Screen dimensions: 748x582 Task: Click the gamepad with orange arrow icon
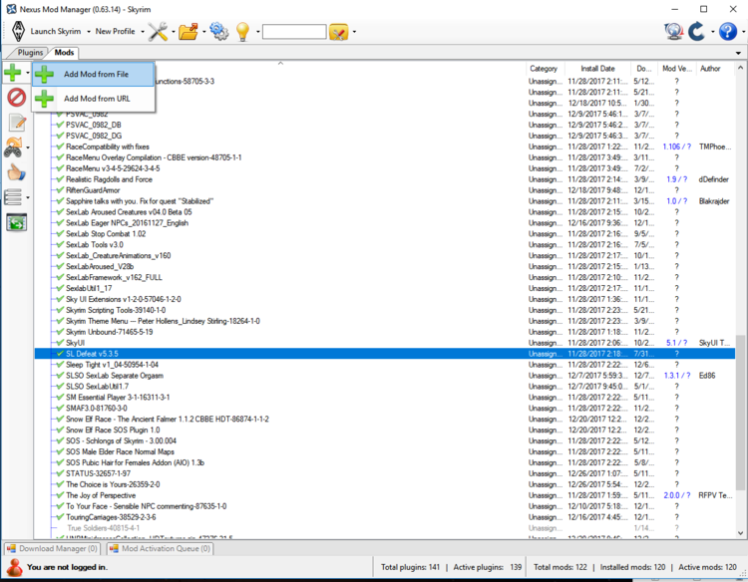[x=13, y=147]
